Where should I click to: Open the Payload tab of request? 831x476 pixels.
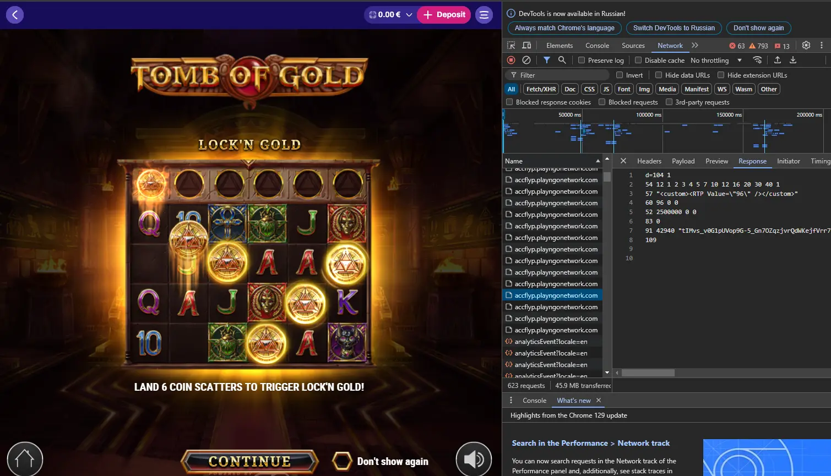[683, 161]
